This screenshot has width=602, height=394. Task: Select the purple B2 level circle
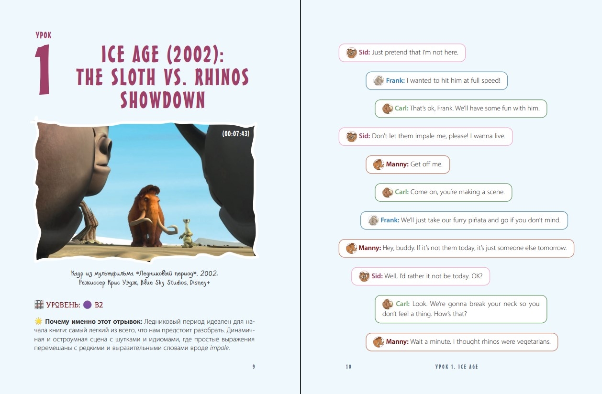(x=87, y=305)
